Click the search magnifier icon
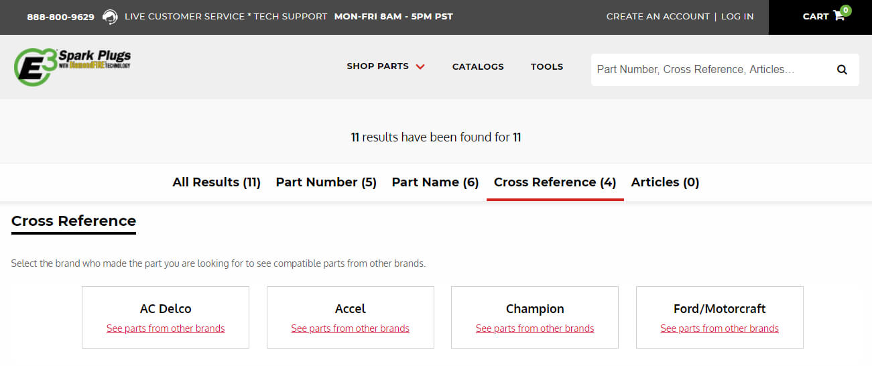872x366 pixels. pyautogui.click(x=842, y=69)
